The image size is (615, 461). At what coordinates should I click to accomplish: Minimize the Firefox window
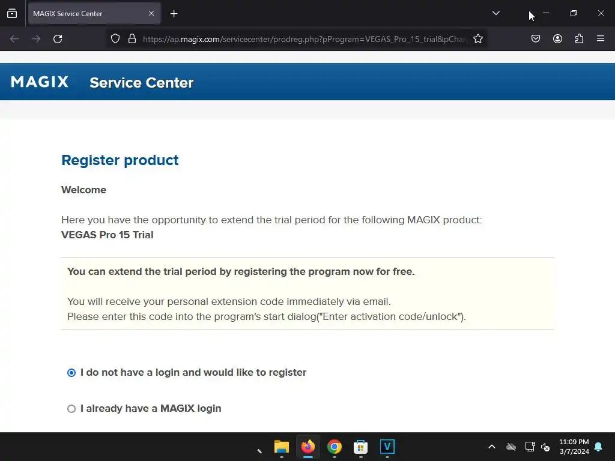[x=546, y=13]
